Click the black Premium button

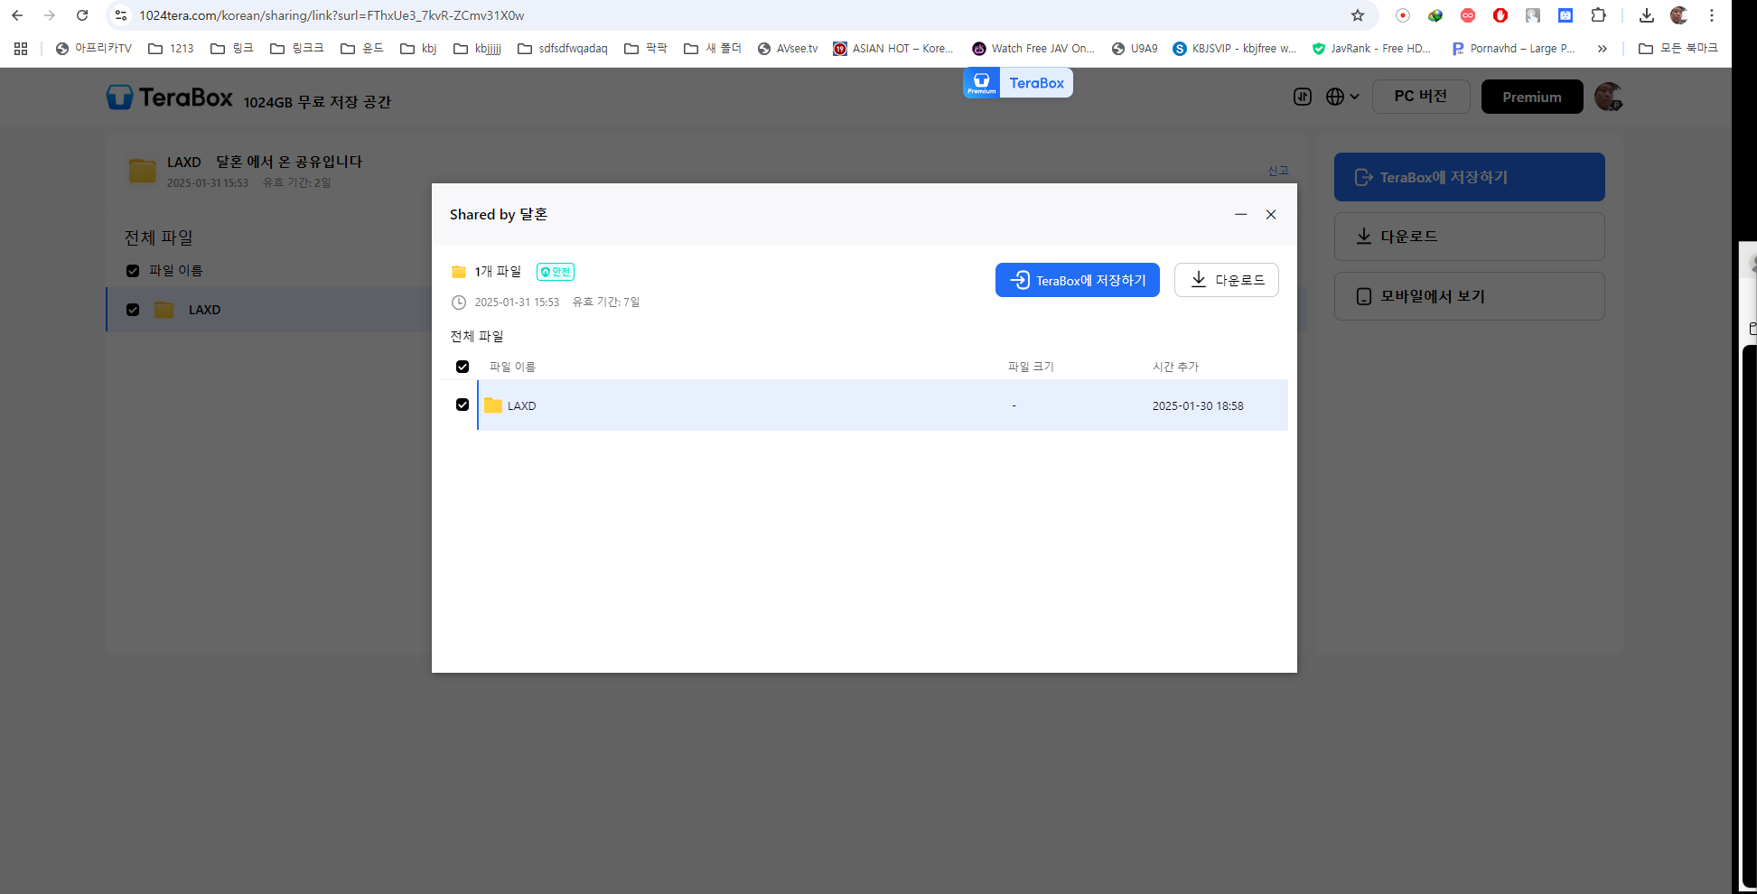tap(1532, 97)
